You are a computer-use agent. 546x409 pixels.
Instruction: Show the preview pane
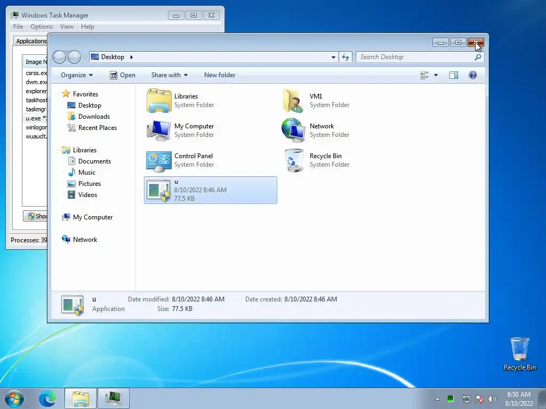pyautogui.click(x=453, y=75)
